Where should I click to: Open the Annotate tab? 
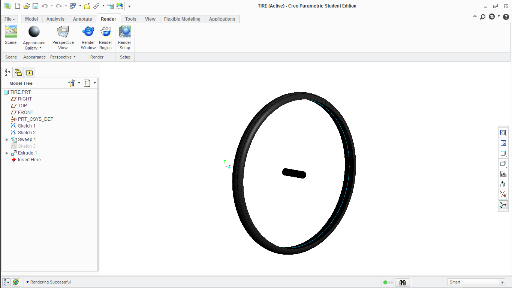[82, 19]
